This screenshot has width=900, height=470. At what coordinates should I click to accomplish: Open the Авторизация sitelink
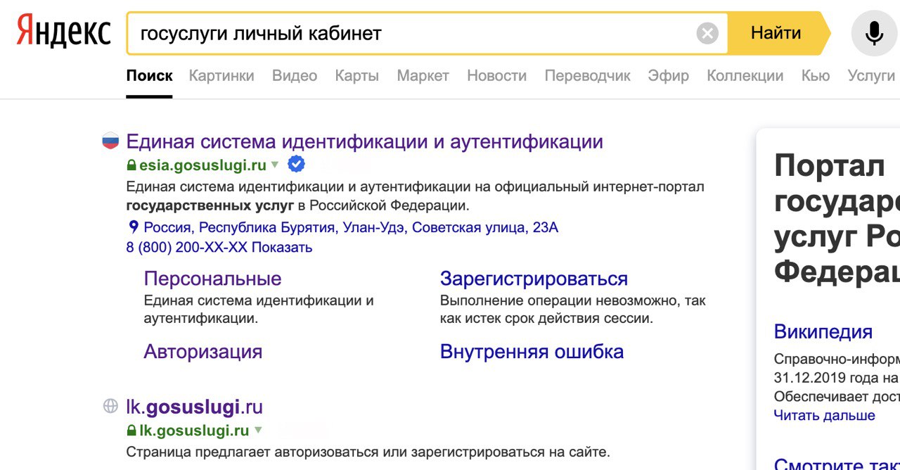203,351
